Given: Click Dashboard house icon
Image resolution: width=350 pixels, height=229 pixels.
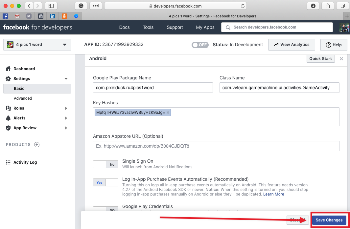Looking at the screenshot, I should click(8, 69).
